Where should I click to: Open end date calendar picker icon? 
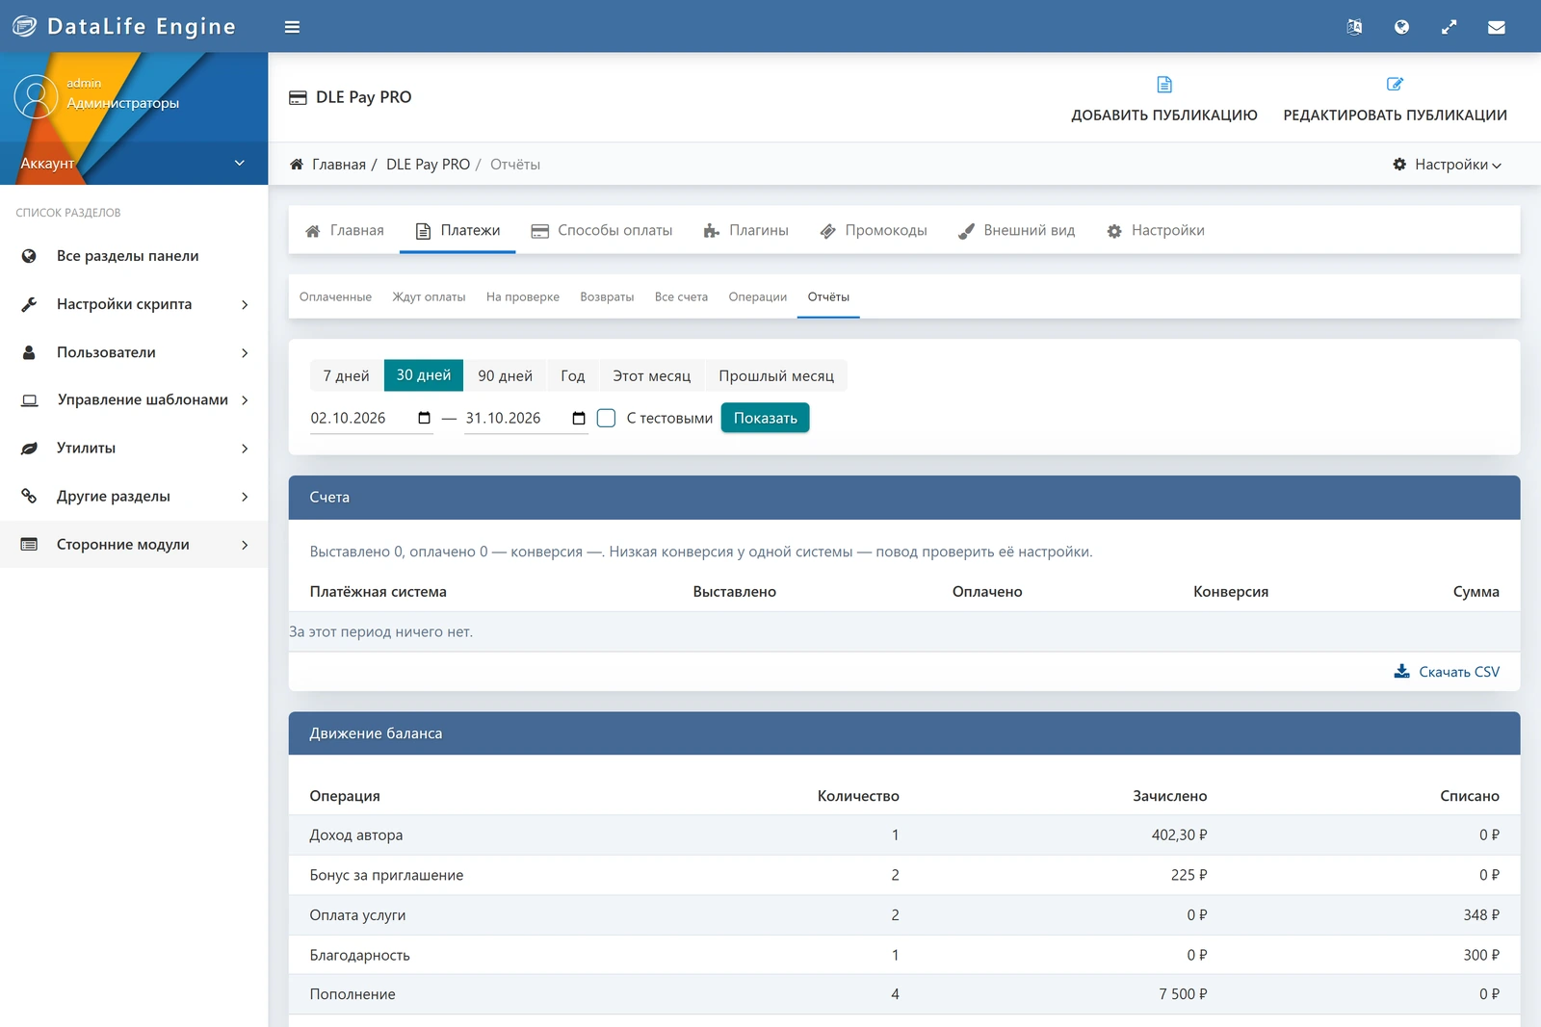[x=578, y=418]
